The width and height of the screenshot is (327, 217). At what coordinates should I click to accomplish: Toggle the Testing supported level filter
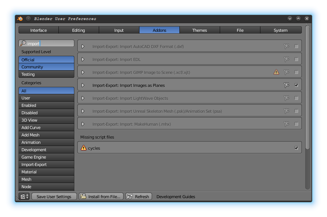coord(46,74)
